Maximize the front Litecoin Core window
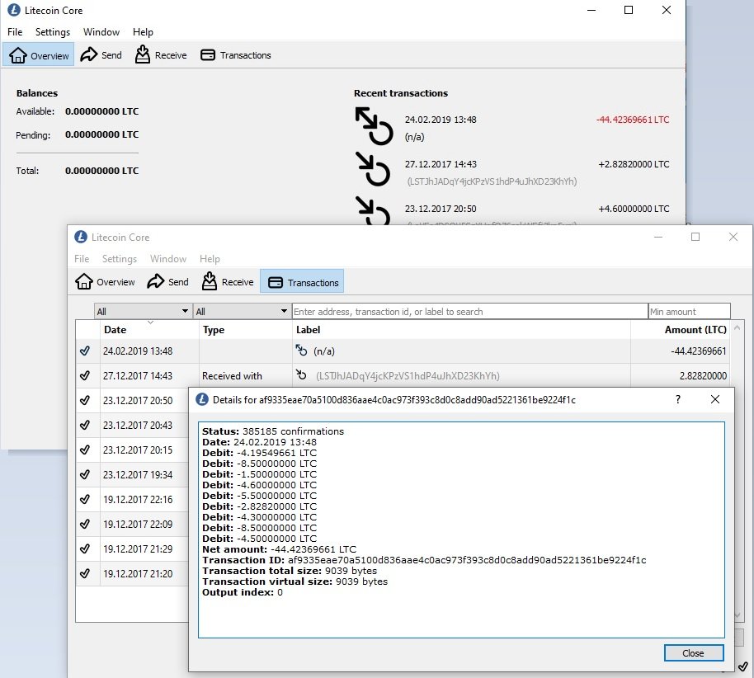754x678 pixels. pos(695,237)
